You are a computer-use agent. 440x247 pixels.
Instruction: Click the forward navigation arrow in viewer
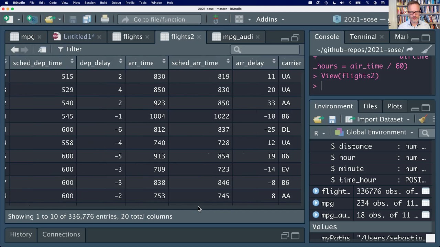pyautogui.click(x=24, y=50)
